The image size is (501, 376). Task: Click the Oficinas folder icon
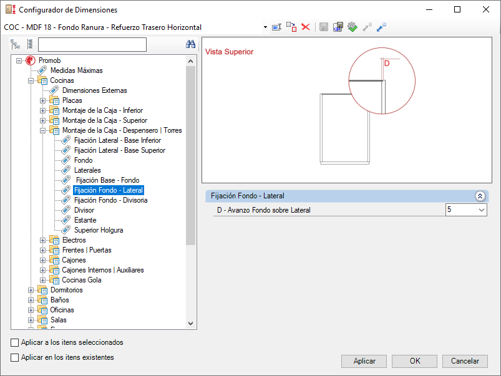(x=42, y=309)
